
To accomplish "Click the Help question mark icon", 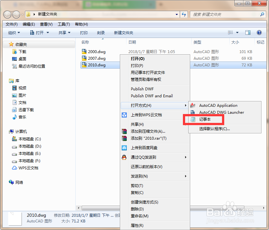I will (x=259, y=33).
